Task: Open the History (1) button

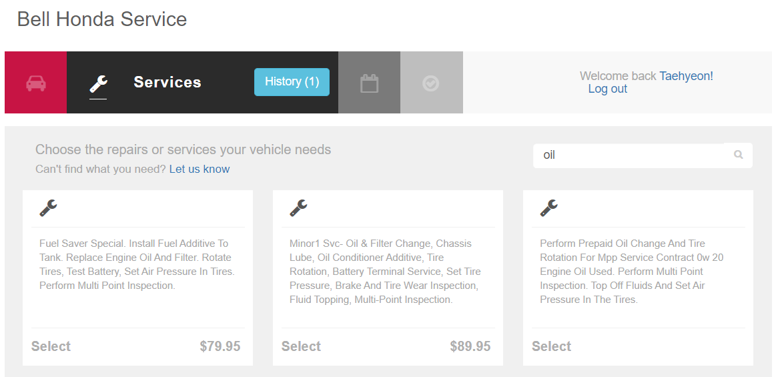Action: [292, 81]
